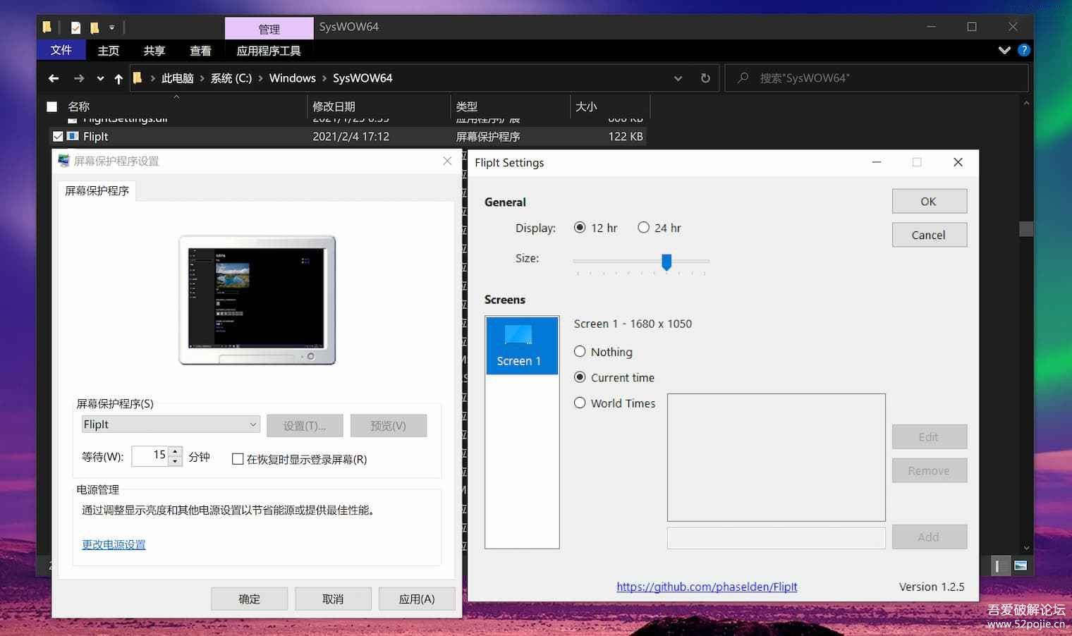This screenshot has width=1072, height=636.
Task: Switch to the 查看 ribbon tab
Action: 201,50
